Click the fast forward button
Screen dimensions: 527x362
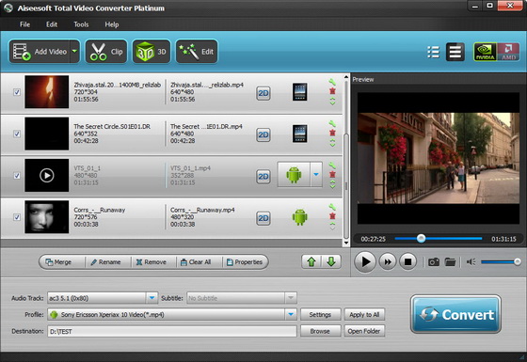(388, 261)
